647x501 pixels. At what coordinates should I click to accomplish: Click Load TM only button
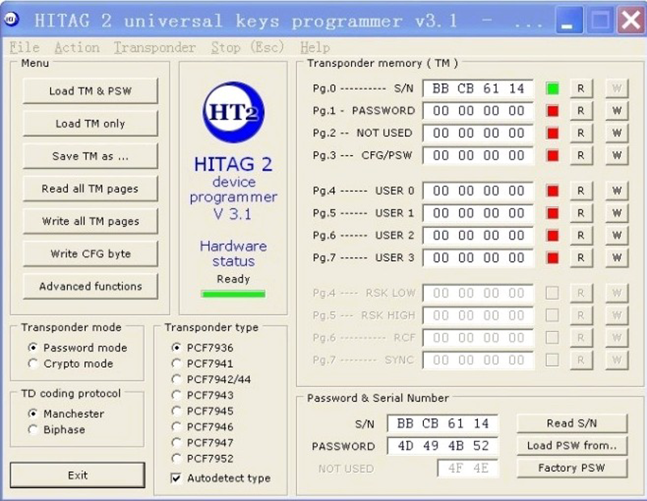tap(91, 124)
